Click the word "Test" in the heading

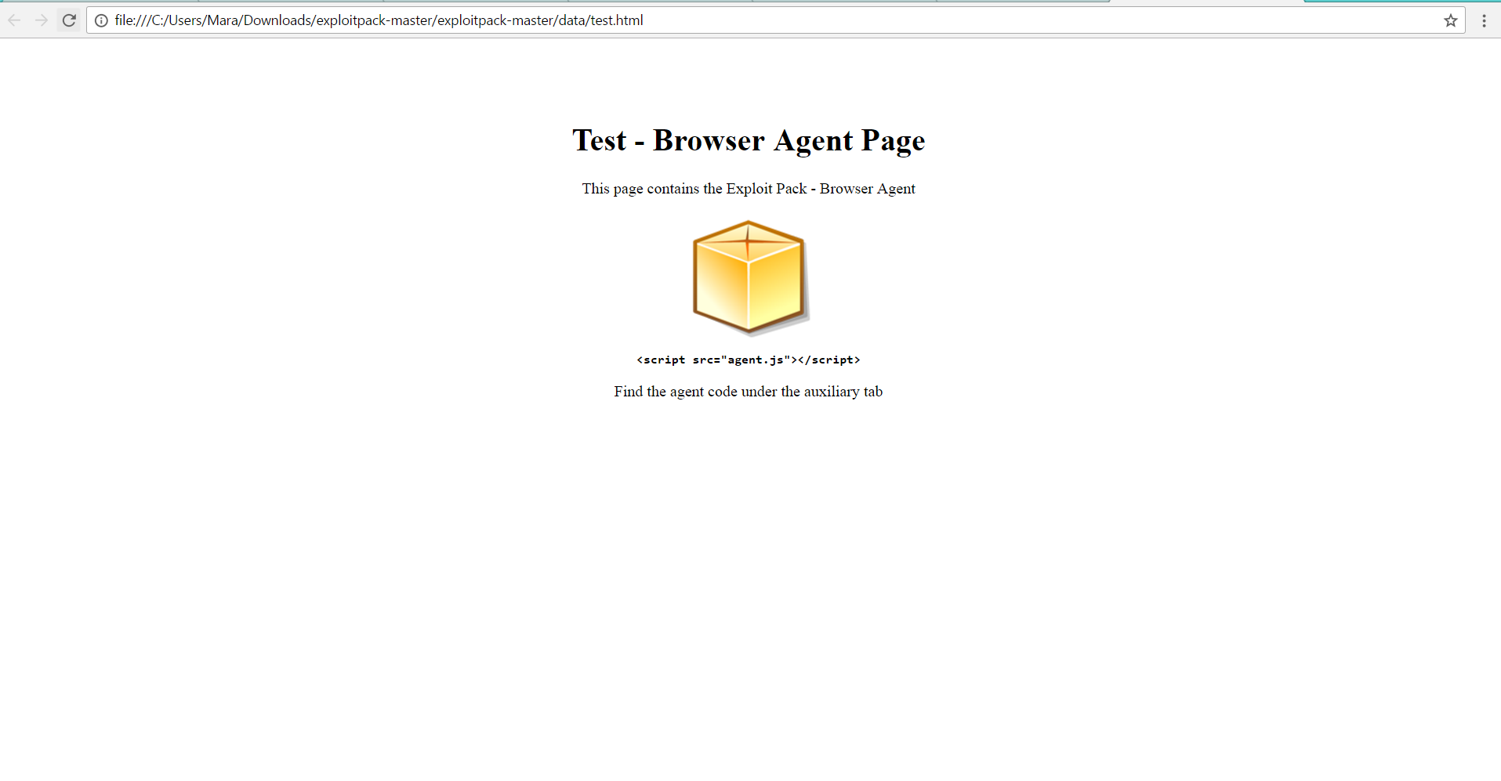tap(600, 141)
